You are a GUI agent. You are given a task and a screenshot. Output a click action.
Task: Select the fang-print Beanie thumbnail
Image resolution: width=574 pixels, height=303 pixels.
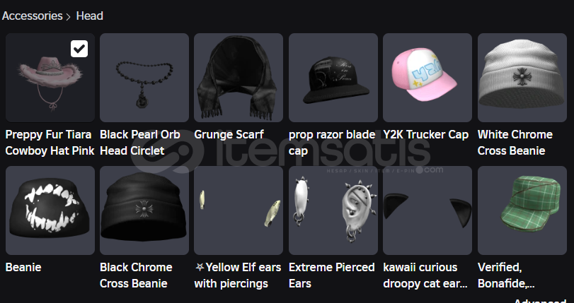[50, 210]
